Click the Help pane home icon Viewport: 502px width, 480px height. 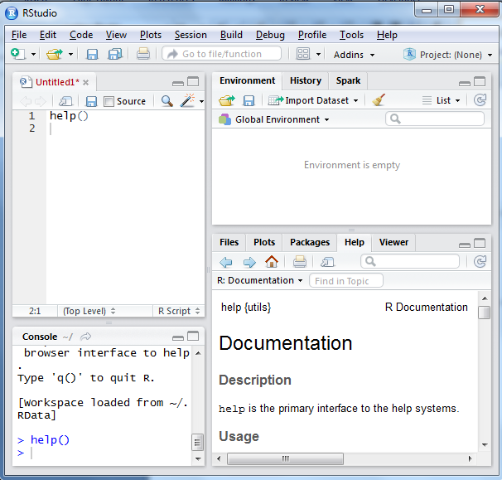[x=272, y=262]
